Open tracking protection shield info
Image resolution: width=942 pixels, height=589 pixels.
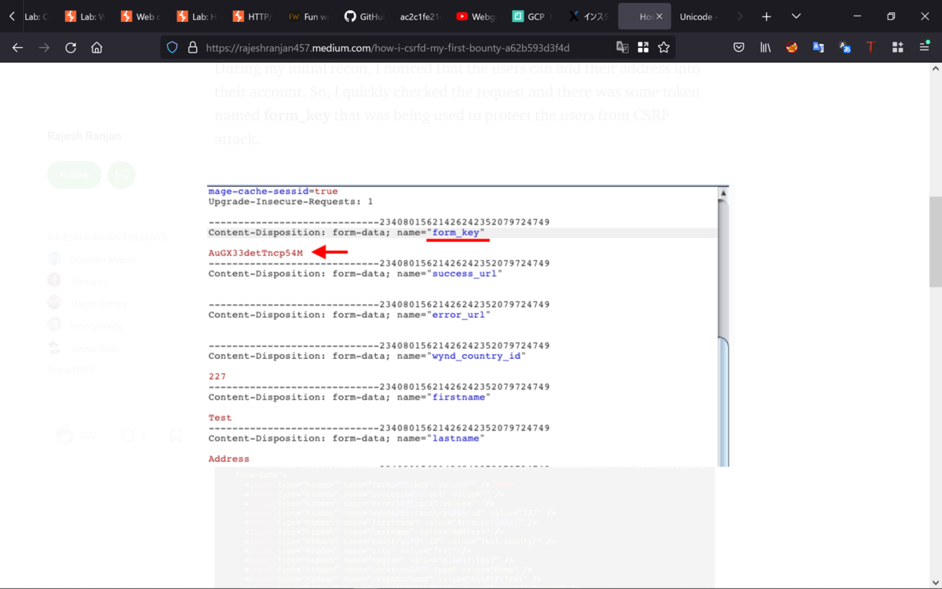tap(173, 48)
